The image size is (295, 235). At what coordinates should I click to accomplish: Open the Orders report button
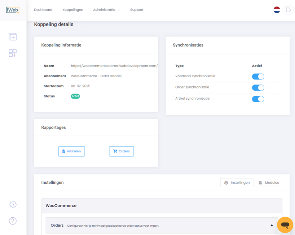pos(121,151)
